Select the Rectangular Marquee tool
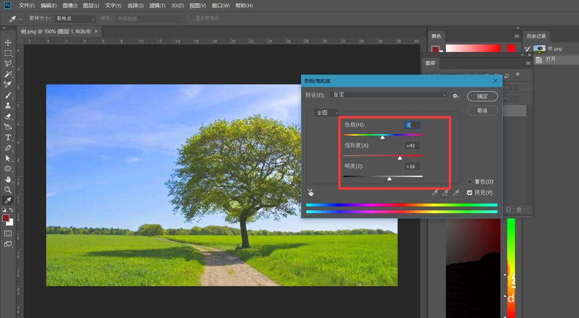Viewport: 579px width, 318px height. 8,53
